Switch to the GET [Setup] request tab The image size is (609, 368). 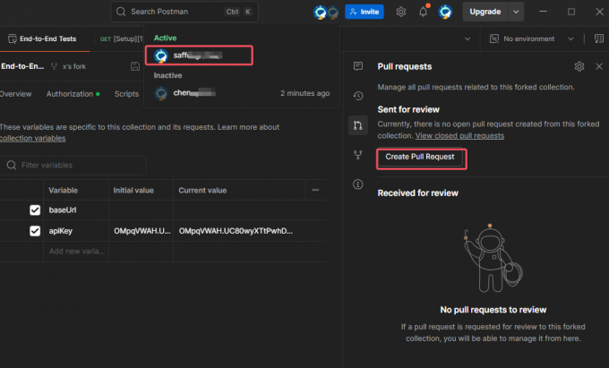121,39
